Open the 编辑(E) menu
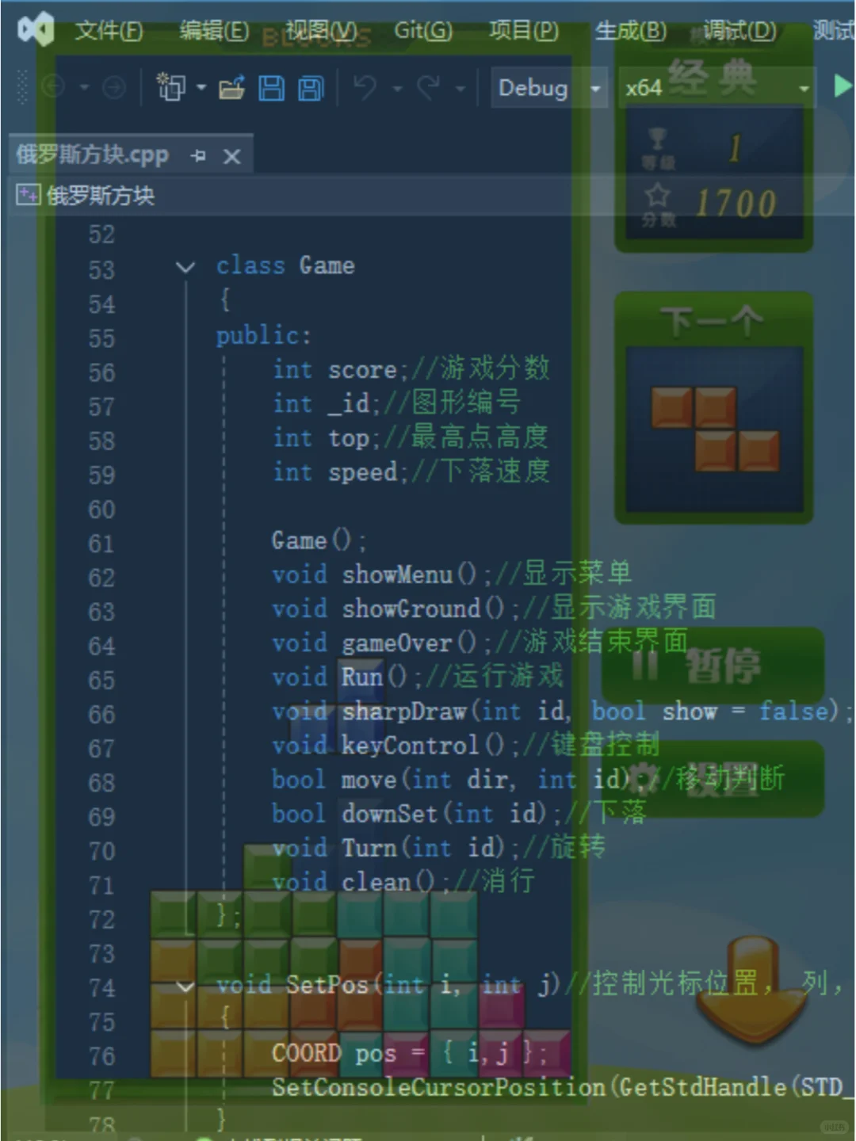This screenshot has height=1141, width=856. coord(214,31)
